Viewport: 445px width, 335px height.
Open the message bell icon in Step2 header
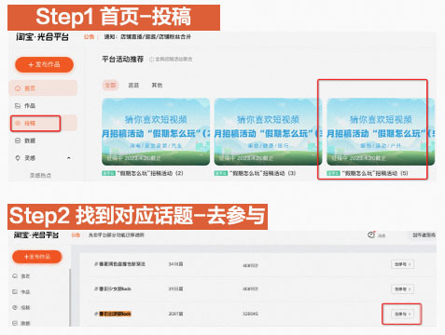(371, 234)
